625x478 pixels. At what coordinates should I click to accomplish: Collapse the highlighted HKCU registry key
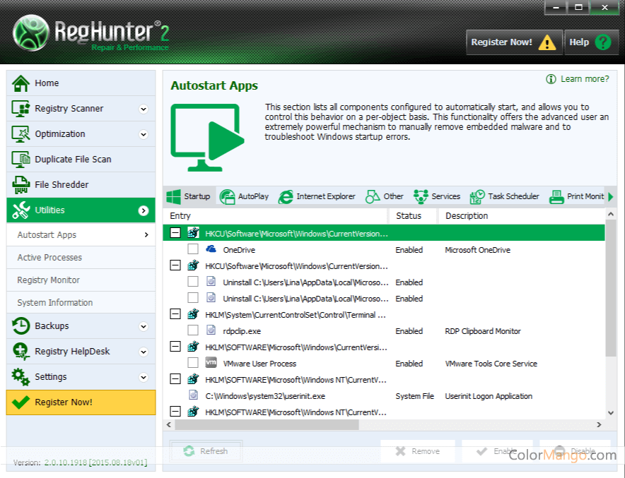pyautogui.click(x=175, y=233)
